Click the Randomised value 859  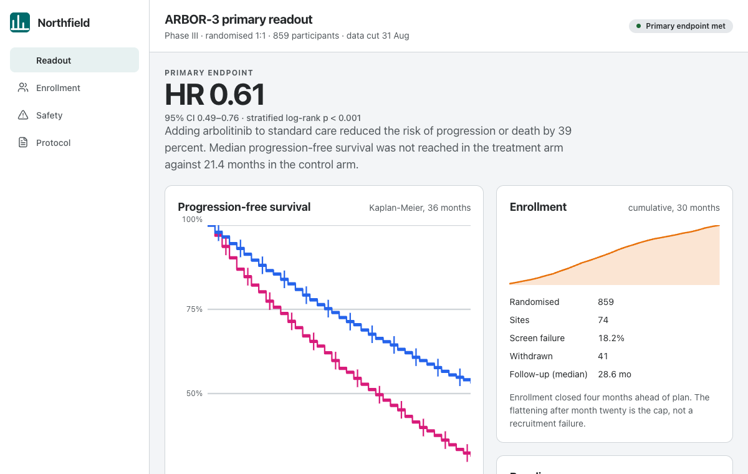[606, 302]
